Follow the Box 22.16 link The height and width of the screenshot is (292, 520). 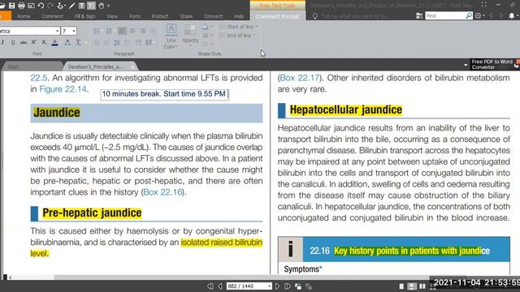[x=162, y=192]
